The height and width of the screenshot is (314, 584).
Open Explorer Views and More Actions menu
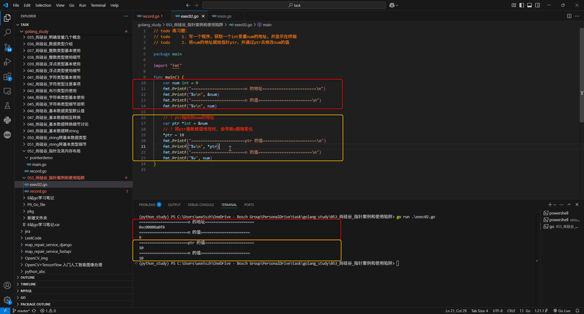pyautogui.click(x=126, y=16)
